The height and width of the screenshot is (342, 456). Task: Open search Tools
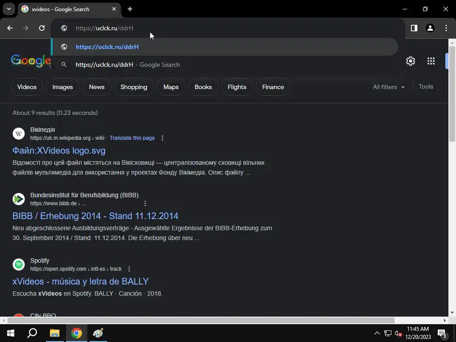click(x=426, y=87)
